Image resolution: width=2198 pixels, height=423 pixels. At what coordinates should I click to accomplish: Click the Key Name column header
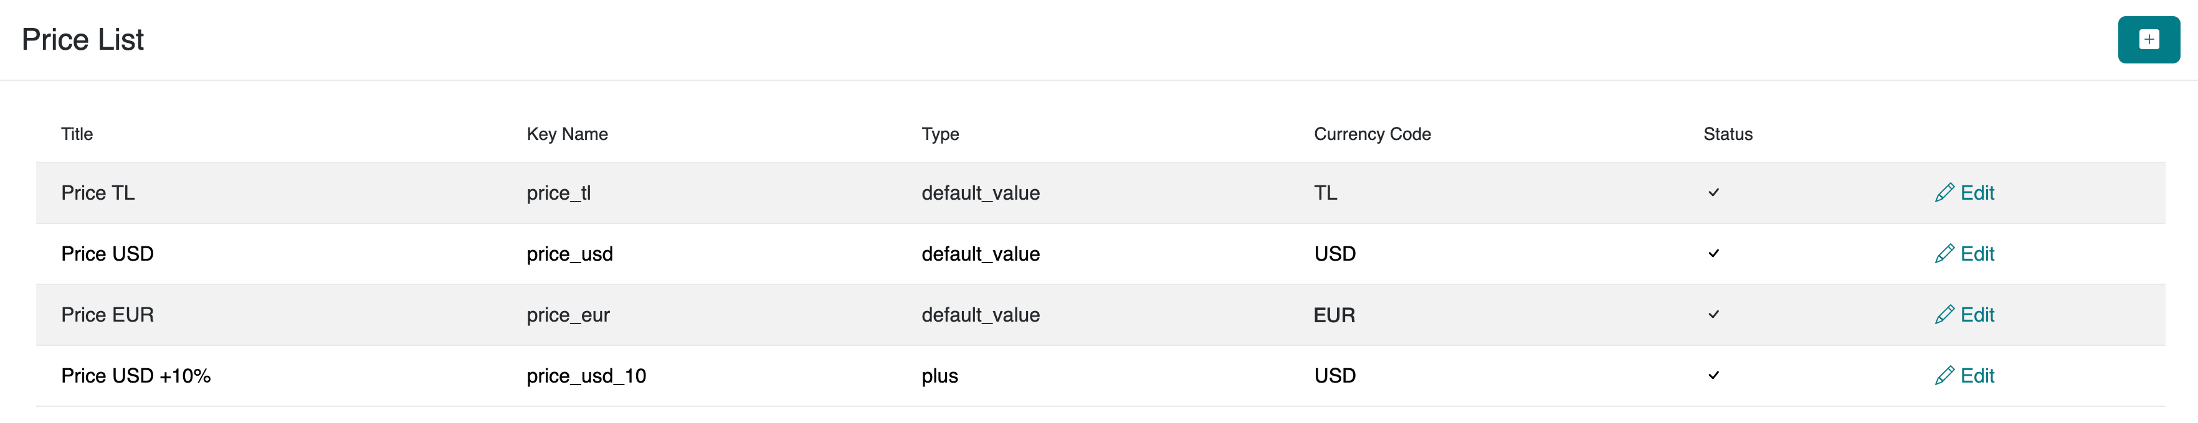click(566, 134)
